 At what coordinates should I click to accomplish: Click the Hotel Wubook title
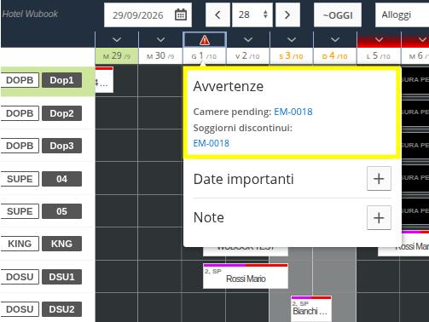(x=30, y=14)
